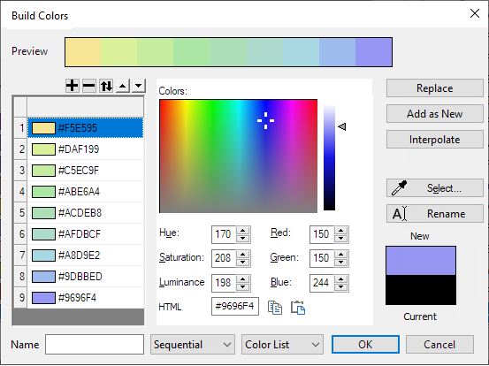Confirm with the OK button
This screenshot has height=366, width=489.
tap(365, 345)
